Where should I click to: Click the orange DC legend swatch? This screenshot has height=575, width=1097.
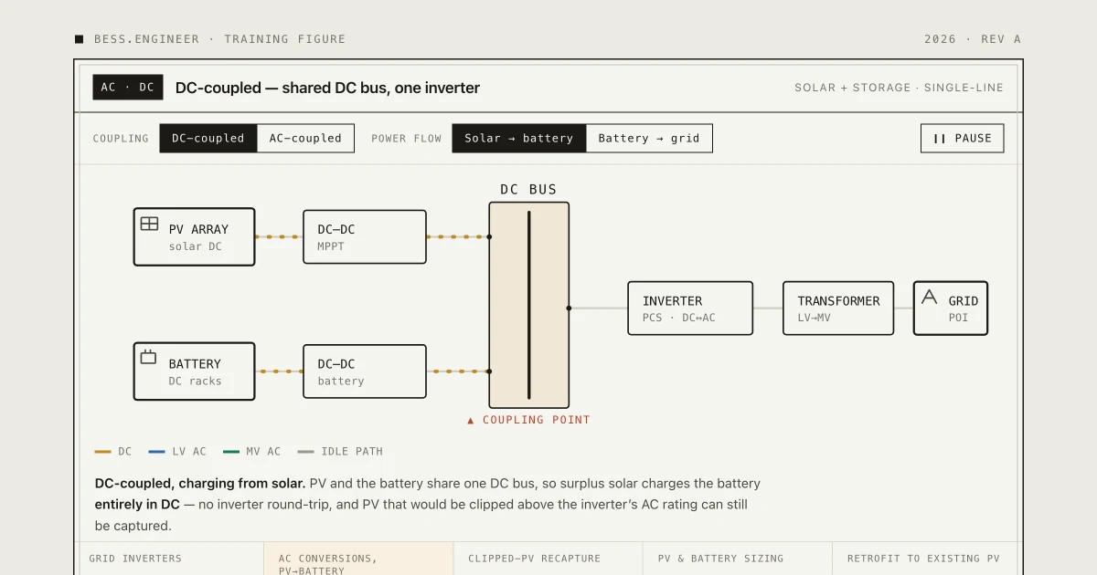(x=103, y=452)
